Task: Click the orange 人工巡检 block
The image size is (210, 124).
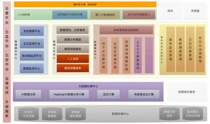Action: coord(73,59)
